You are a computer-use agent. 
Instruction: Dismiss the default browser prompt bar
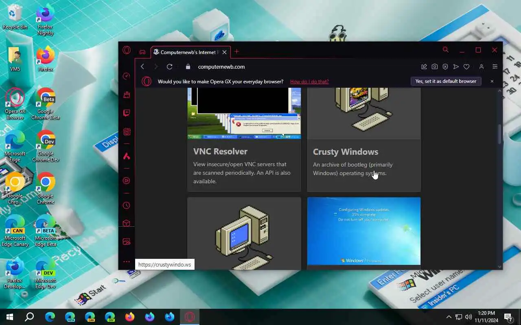(x=492, y=81)
